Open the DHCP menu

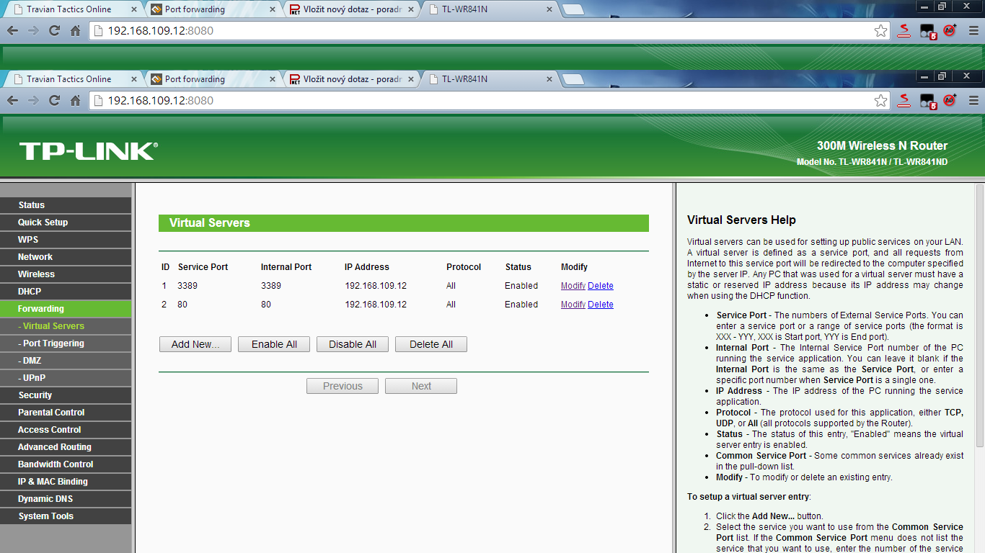[66, 292]
